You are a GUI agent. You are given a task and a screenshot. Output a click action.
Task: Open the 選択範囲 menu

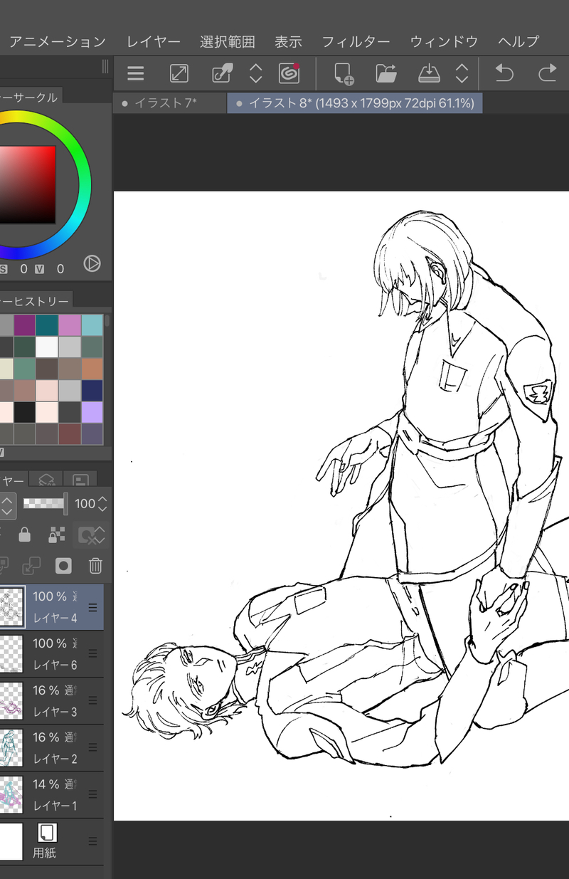pyautogui.click(x=228, y=42)
